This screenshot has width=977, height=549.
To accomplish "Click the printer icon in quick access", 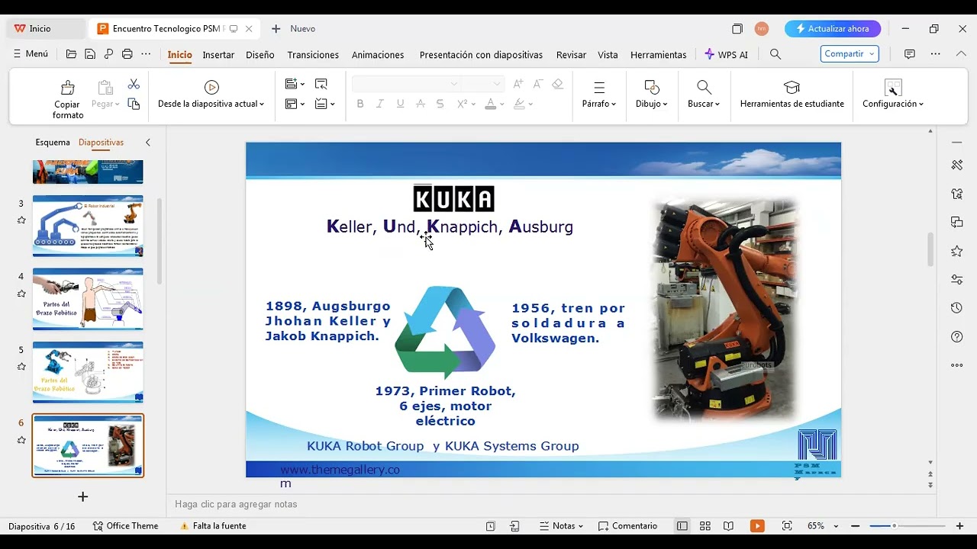I will [127, 54].
